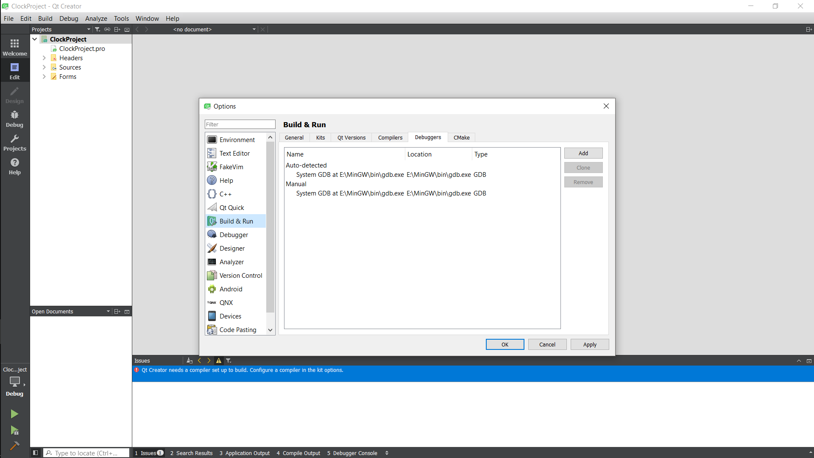The image size is (814, 458).
Task: Open Version Control options category
Action: [236, 275]
